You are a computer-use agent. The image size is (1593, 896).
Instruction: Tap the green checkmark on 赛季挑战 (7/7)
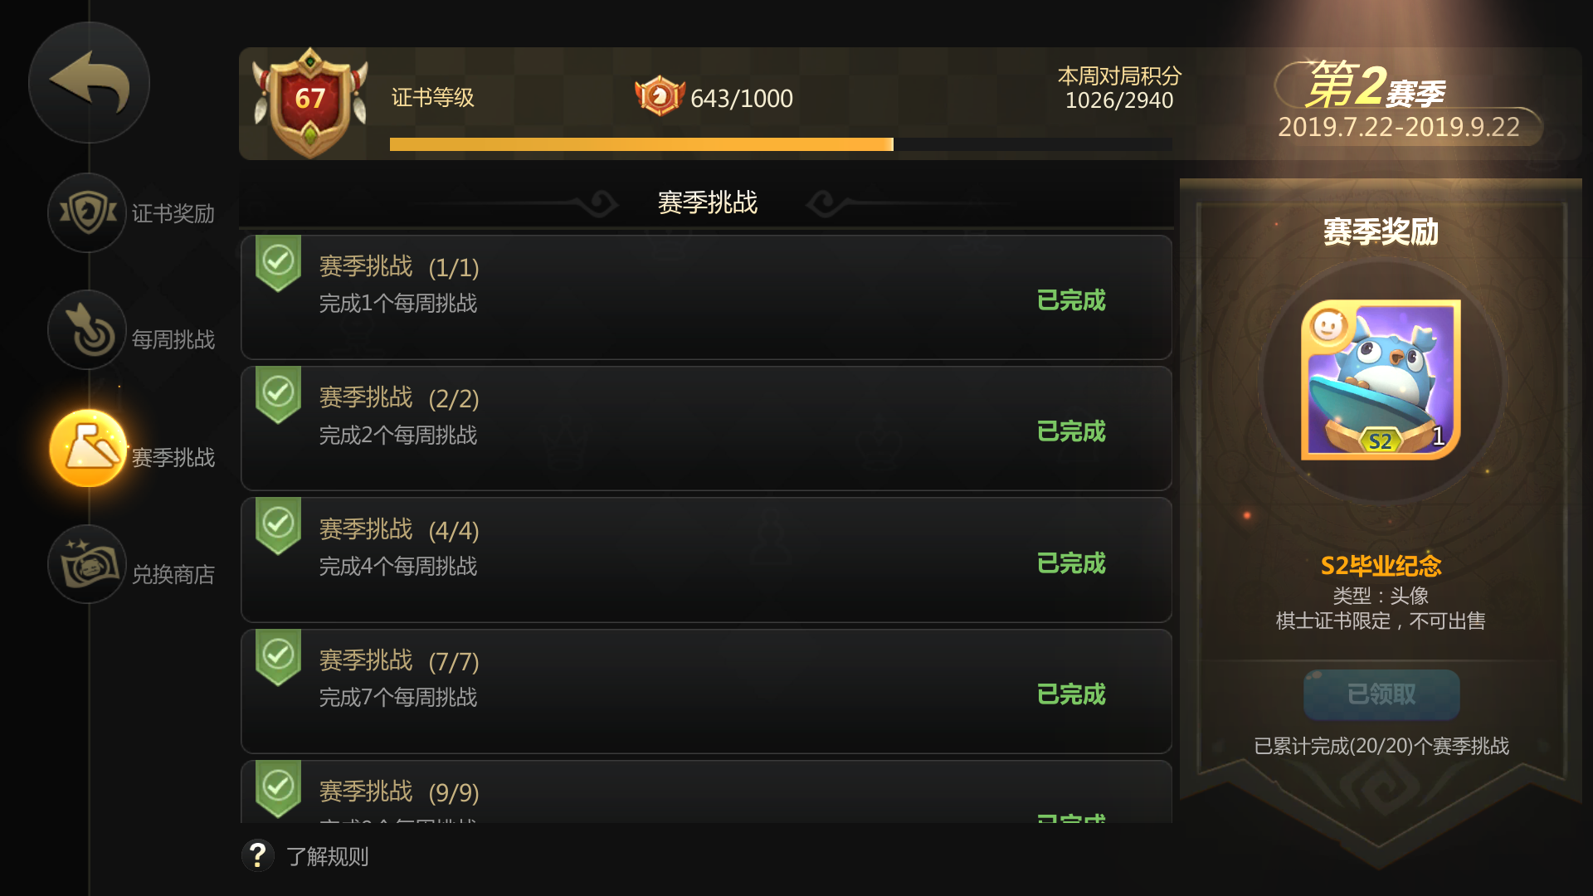[x=278, y=656]
